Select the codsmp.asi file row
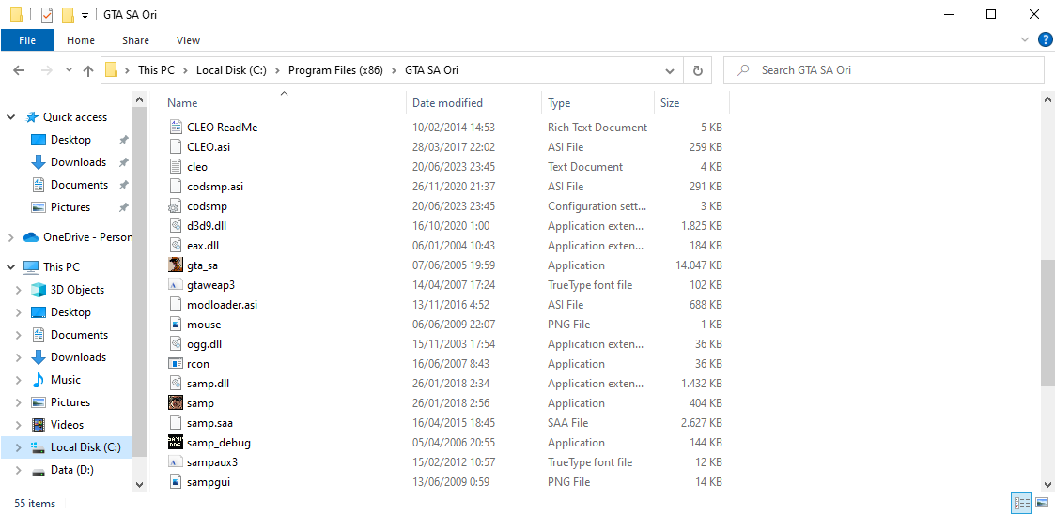This screenshot has width=1055, height=514. click(446, 186)
